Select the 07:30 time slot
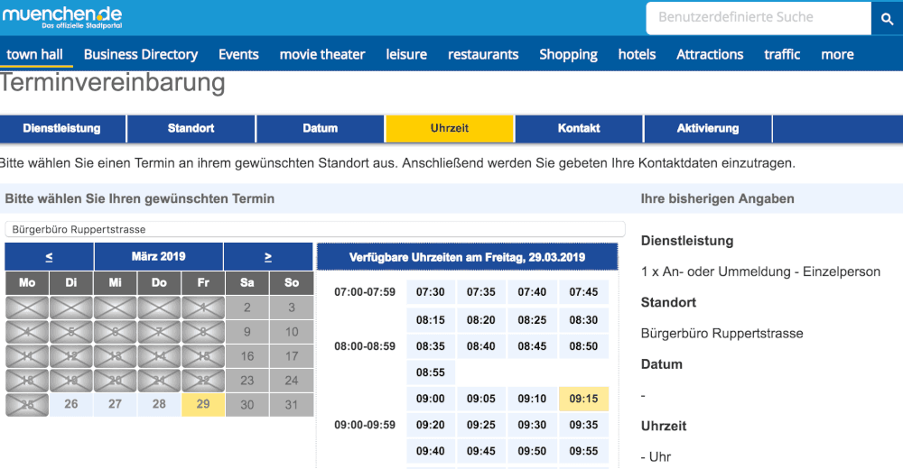 (x=431, y=292)
